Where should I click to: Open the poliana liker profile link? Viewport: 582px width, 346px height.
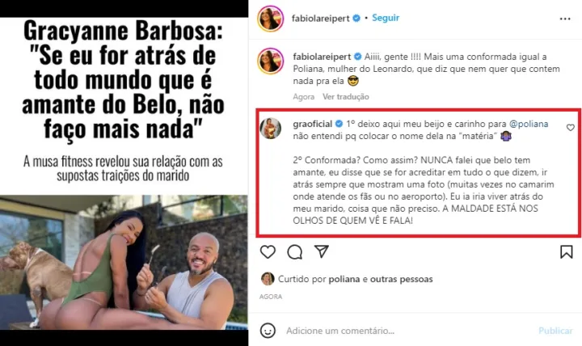pos(344,279)
